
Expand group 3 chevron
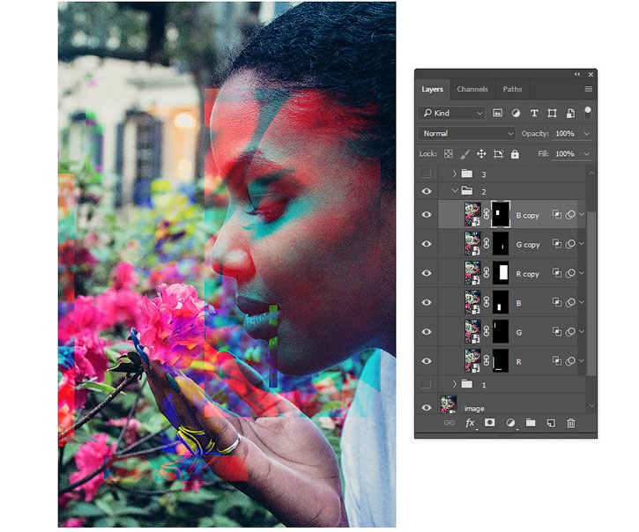(455, 174)
